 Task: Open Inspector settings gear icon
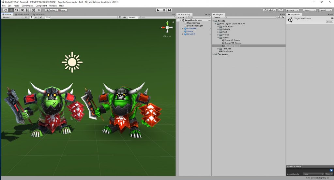coord(332,18)
